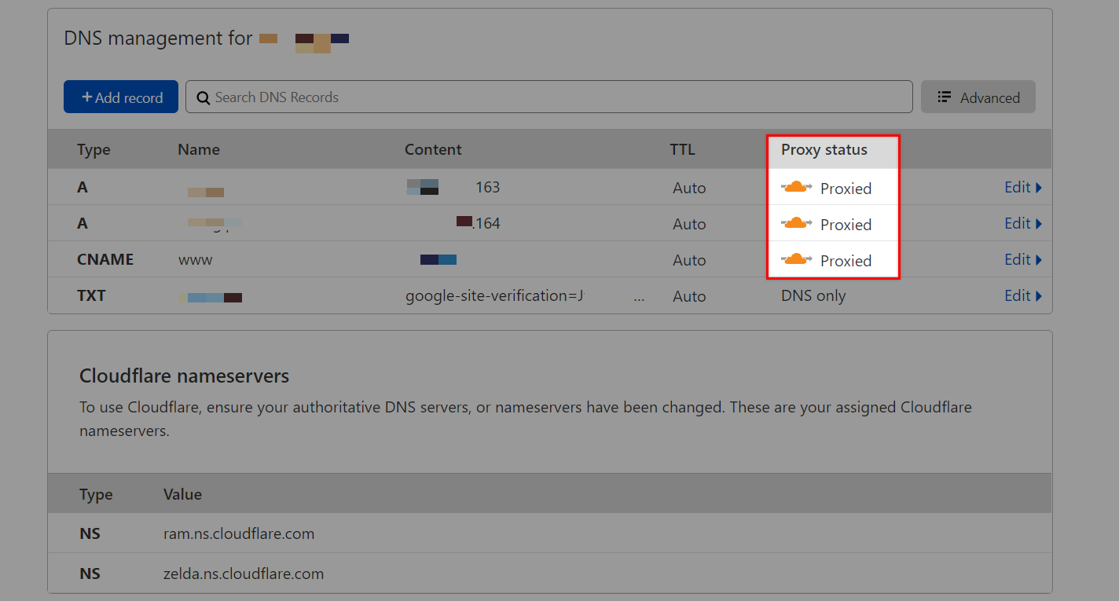Viewport: 1119px width, 601px height.
Task: Click the Content column header
Action: pyautogui.click(x=433, y=149)
